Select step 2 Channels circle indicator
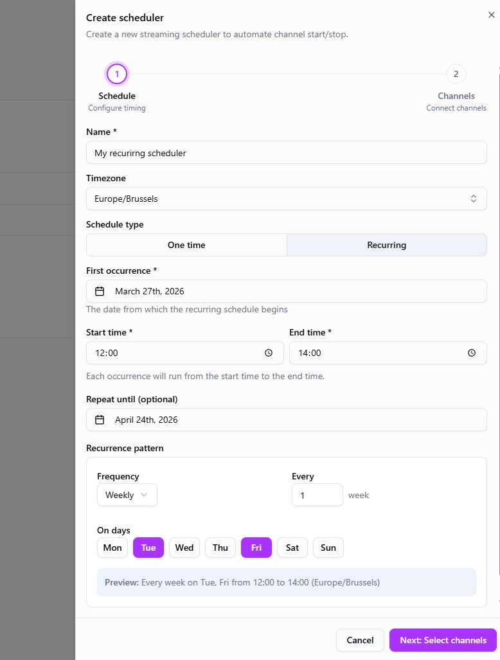This screenshot has height=660, width=500. point(456,74)
